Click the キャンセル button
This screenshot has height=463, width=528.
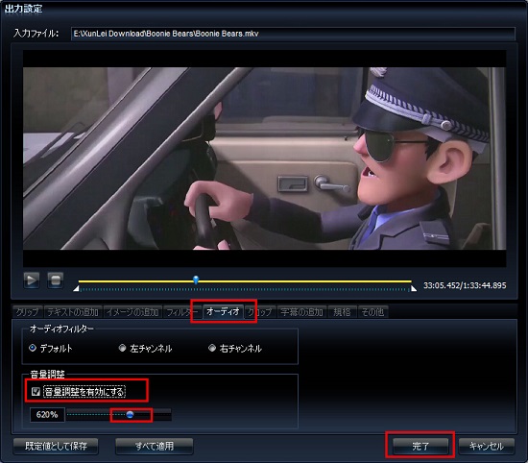[x=487, y=446]
